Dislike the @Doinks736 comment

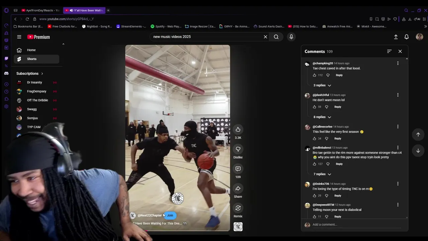pos(327,196)
